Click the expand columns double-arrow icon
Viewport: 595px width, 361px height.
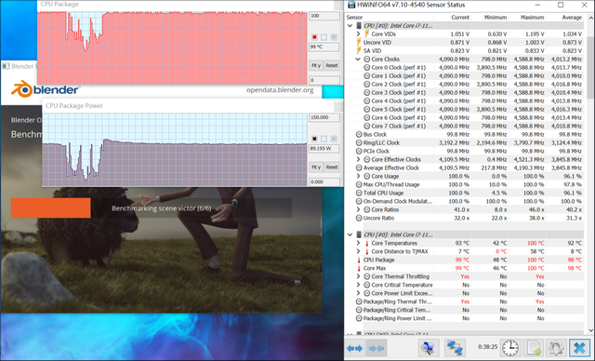tap(354, 348)
